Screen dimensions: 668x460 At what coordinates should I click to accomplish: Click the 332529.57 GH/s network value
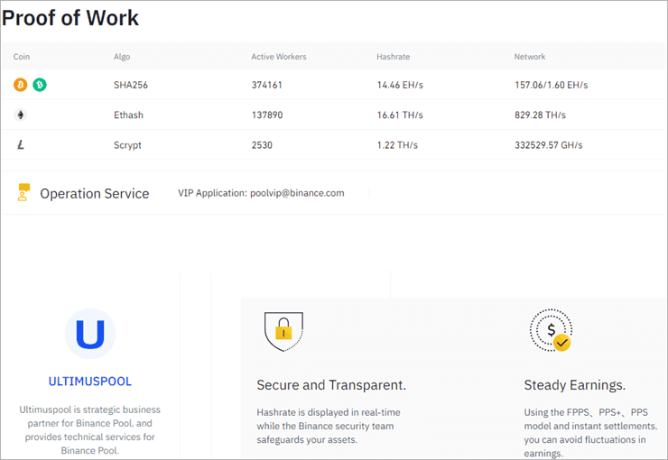(x=549, y=145)
